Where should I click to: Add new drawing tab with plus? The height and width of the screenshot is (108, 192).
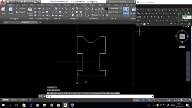[40, 22]
